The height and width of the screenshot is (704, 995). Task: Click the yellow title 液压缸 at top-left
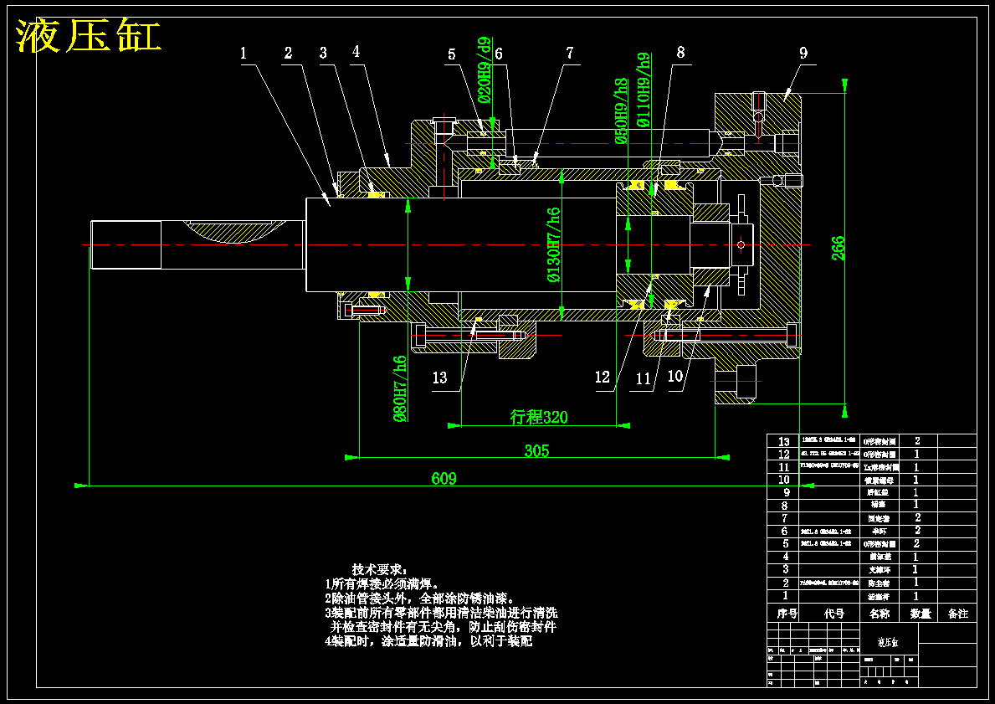pos(88,35)
